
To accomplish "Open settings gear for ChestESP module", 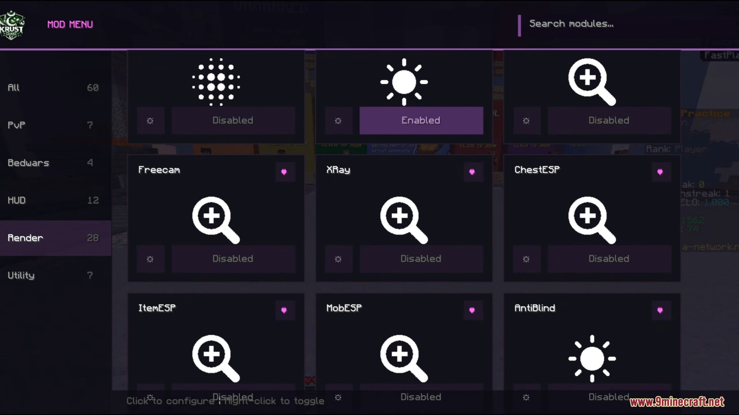I will 526,259.
